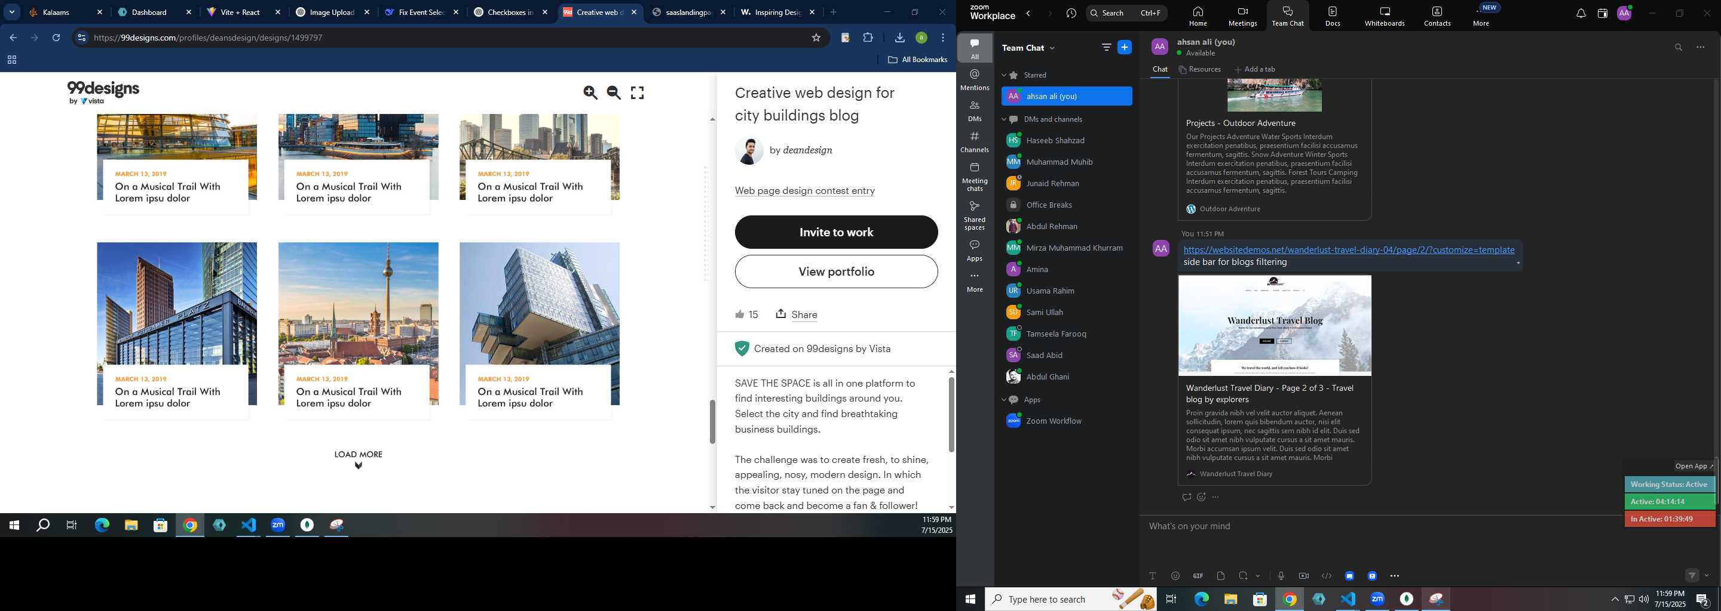Open chat header more options ellipsis
Screen dimensions: 1721x611
(x=1700, y=47)
